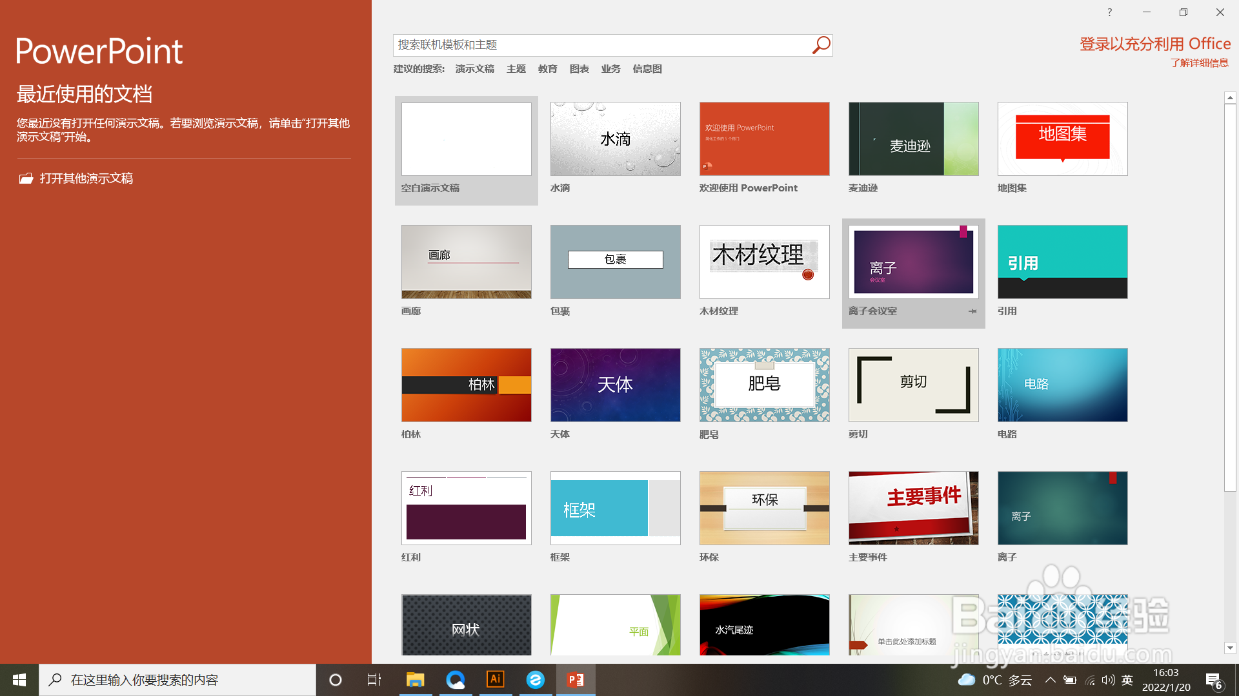Click the battery tray icon

coord(1070,680)
